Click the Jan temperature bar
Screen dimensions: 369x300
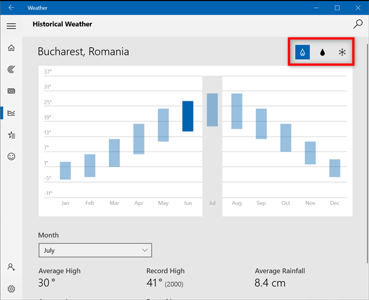65,170
